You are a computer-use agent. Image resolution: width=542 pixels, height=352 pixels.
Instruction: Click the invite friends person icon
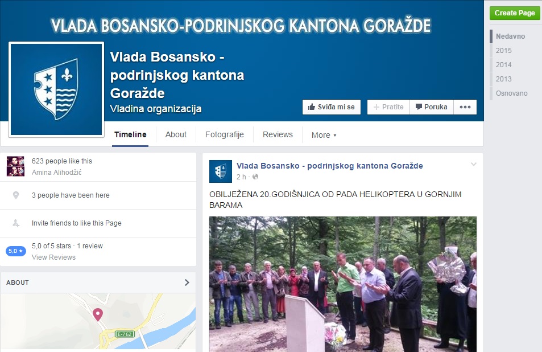coord(16,223)
